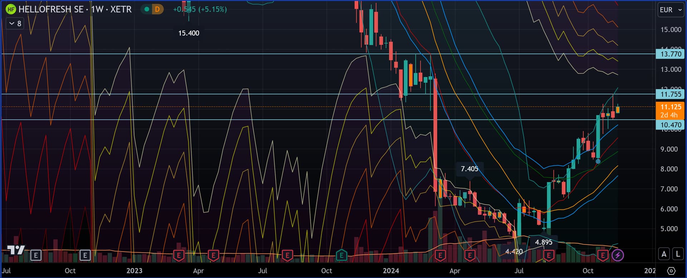Click the red earnings E marker after Jul 2024

tap(549, 255)
